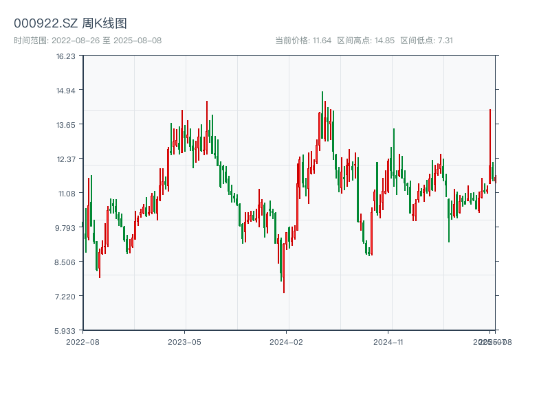Click the 16.23 y-axis label
The width and height of the screenshot is (550, 412).
click(66, 56)
